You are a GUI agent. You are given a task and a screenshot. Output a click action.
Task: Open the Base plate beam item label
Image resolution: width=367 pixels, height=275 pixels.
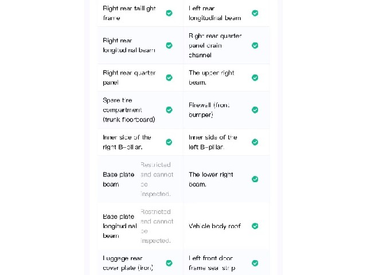pyautogui.click(x=119, y=179)
